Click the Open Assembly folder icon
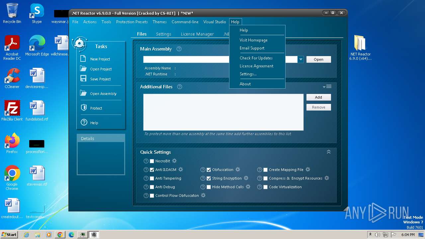Screen dimensions: 425x239 pos(83,93)
